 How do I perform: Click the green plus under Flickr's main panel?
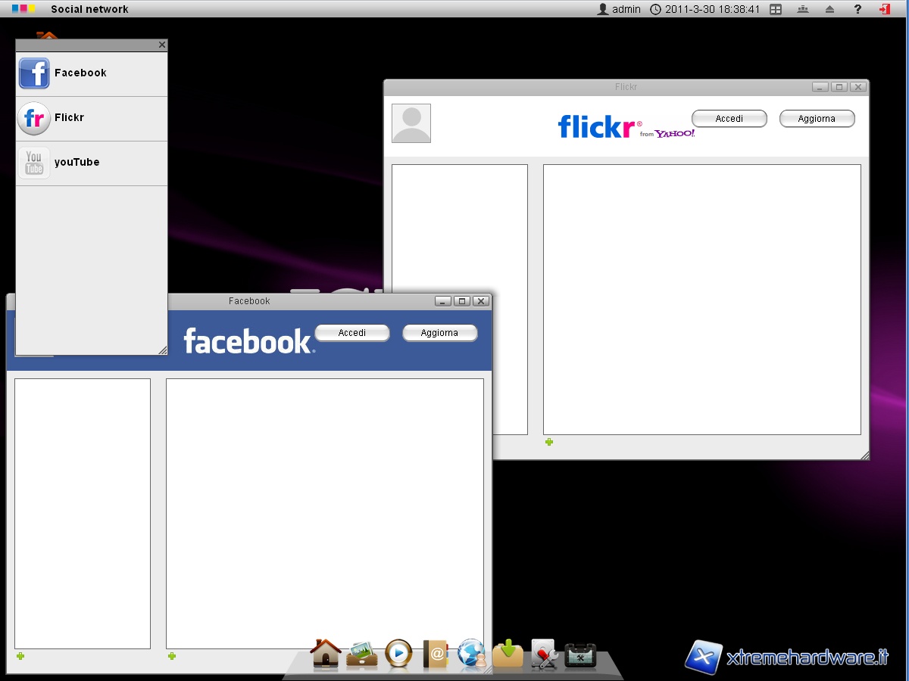pyautogui.click(x=549, y=442)
